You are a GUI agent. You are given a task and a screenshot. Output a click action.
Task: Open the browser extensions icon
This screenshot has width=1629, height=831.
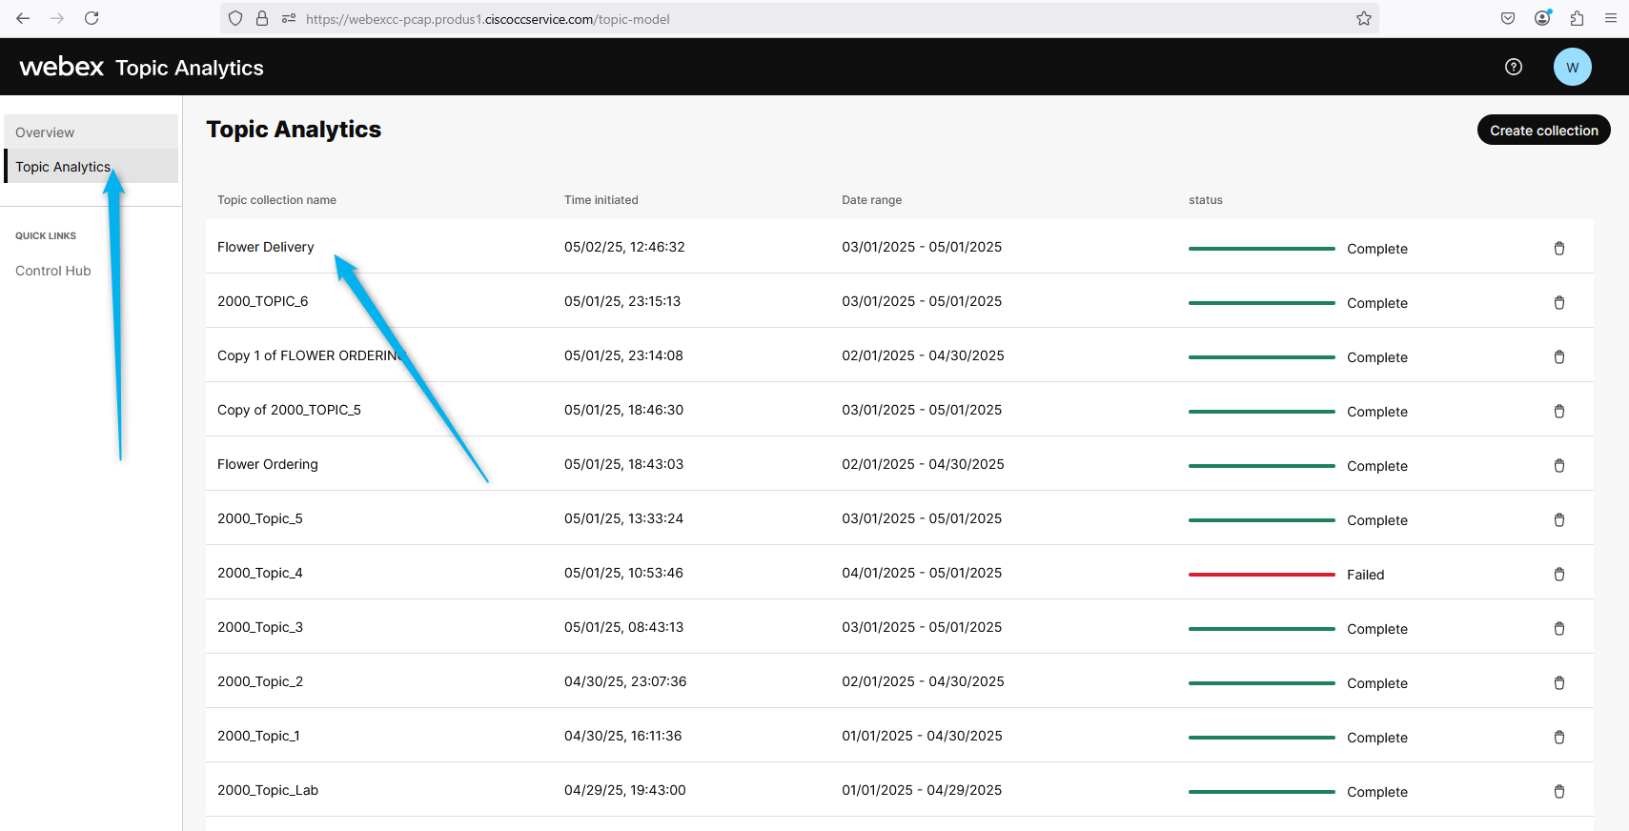click(1577, 18)
